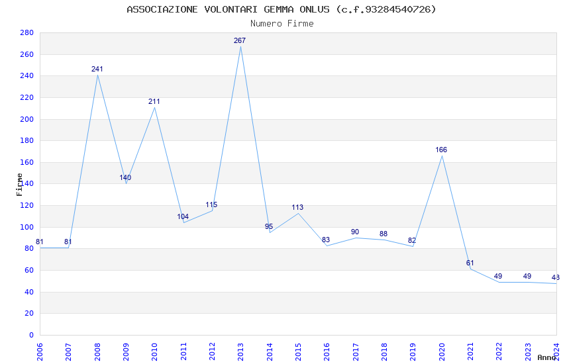Select the 267 peak data label
Viewport: 563px width, 364px height.
coord(240,40)
